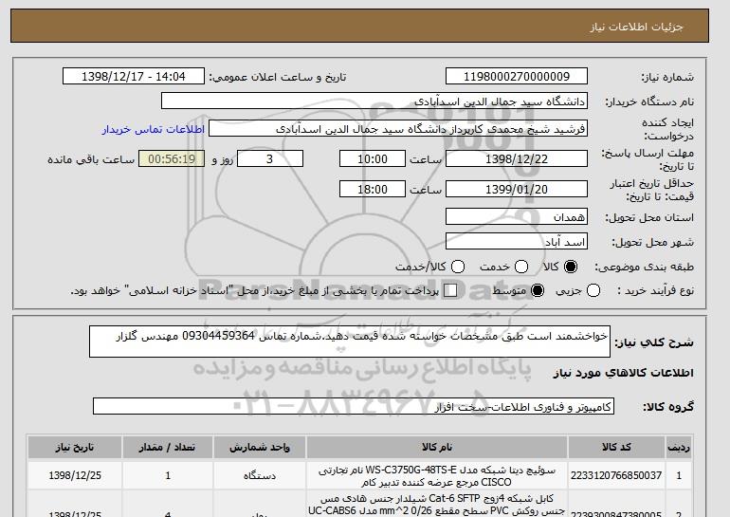Viewport: 730px width, 517px height.
Task: Click the response deadline date 1398/12/22
Action: (x=517, y=158)
